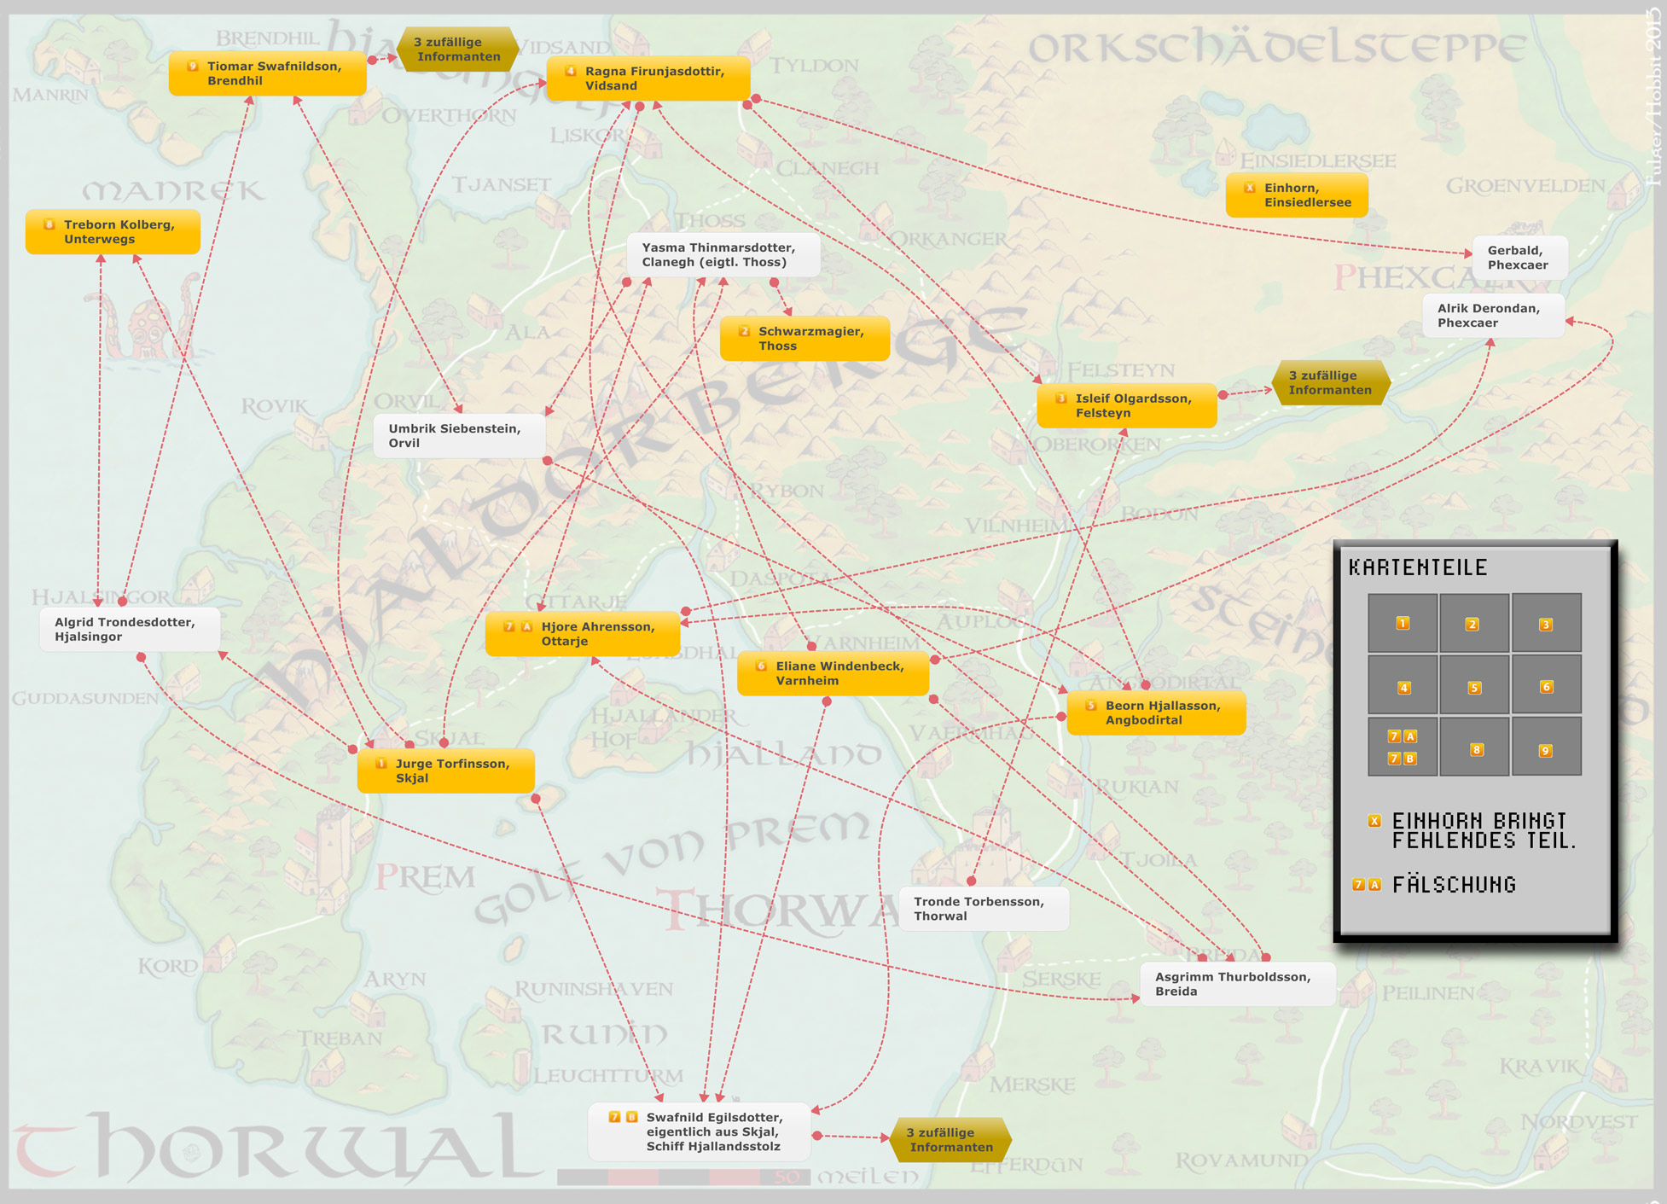Click the RUNINSHAVEN map label
The image size is (1667, 1204).
[594, 989]
